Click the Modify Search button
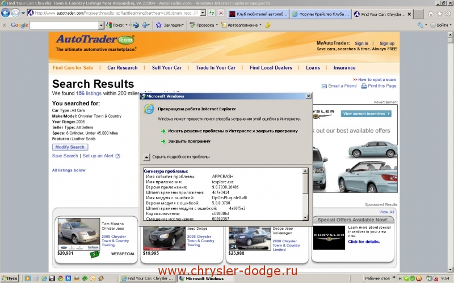Screen dimensions: 454x283 [x=70, y=147]
